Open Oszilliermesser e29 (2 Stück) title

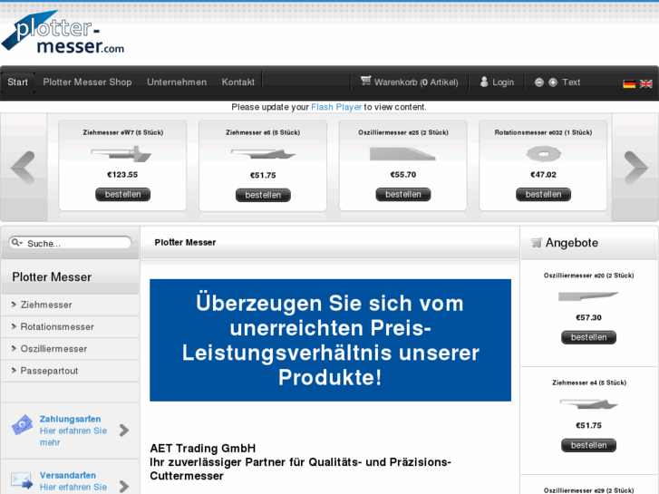pyautogui.click(x=589, y=490)
